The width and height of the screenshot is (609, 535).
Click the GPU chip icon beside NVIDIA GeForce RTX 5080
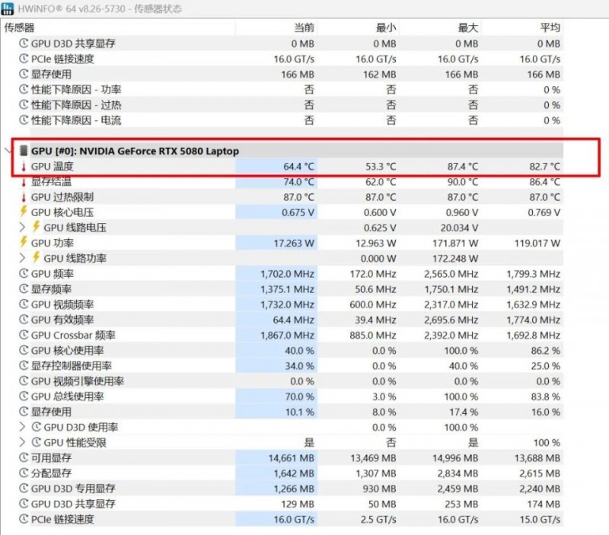point(24,151)
